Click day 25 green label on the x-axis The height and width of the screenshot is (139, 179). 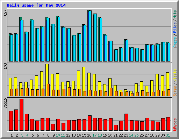(136, 135)
